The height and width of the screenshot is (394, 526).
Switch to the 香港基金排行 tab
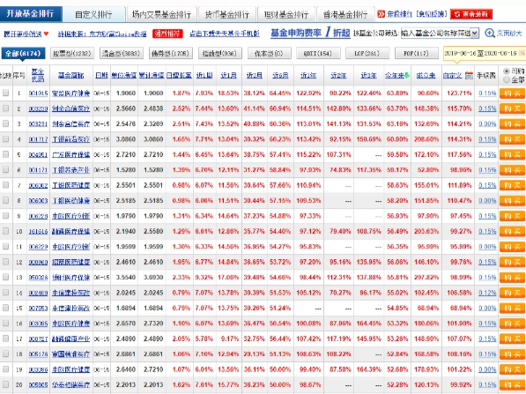click(345, 14)
